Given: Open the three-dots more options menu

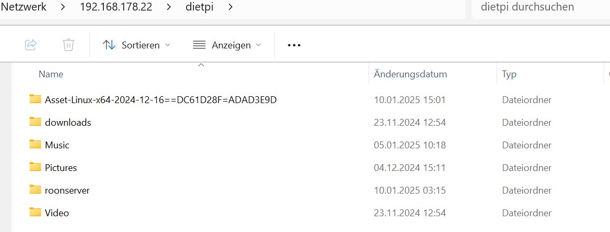Looking at the screenshot, I should (x=294, y=45).
